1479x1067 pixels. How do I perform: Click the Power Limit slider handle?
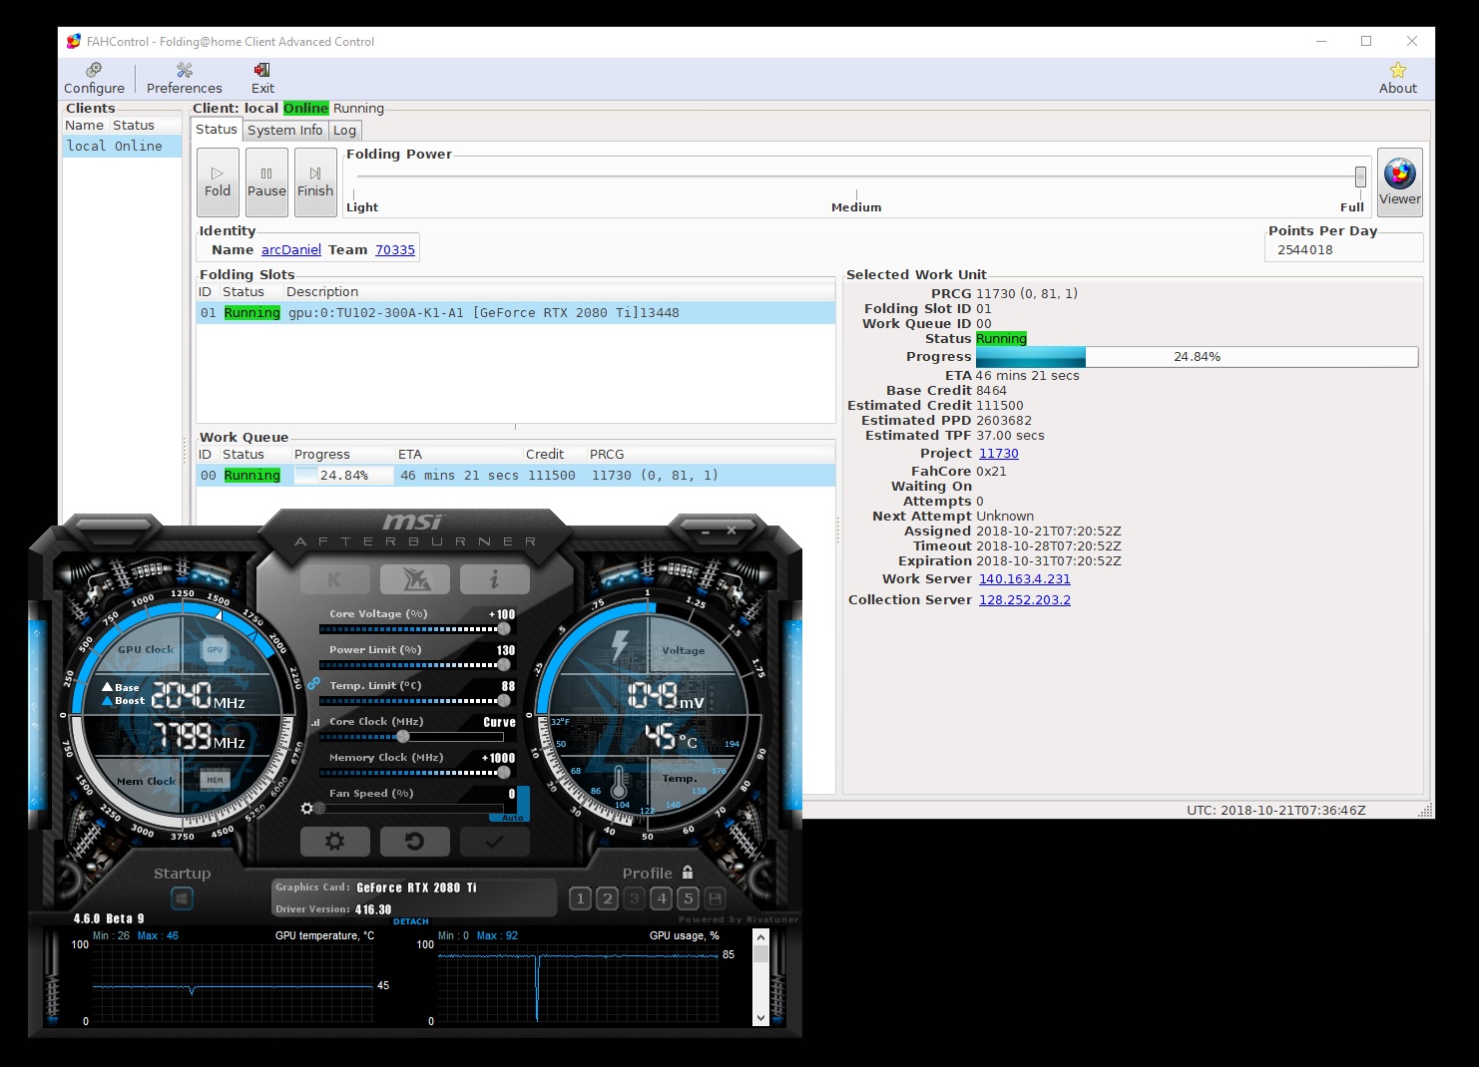(x=504, y=665)
